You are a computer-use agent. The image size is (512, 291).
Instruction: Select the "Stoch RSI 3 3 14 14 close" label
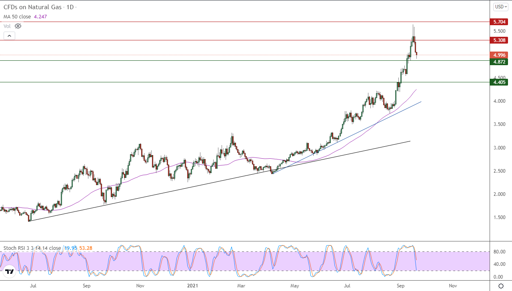coord(32,248)
